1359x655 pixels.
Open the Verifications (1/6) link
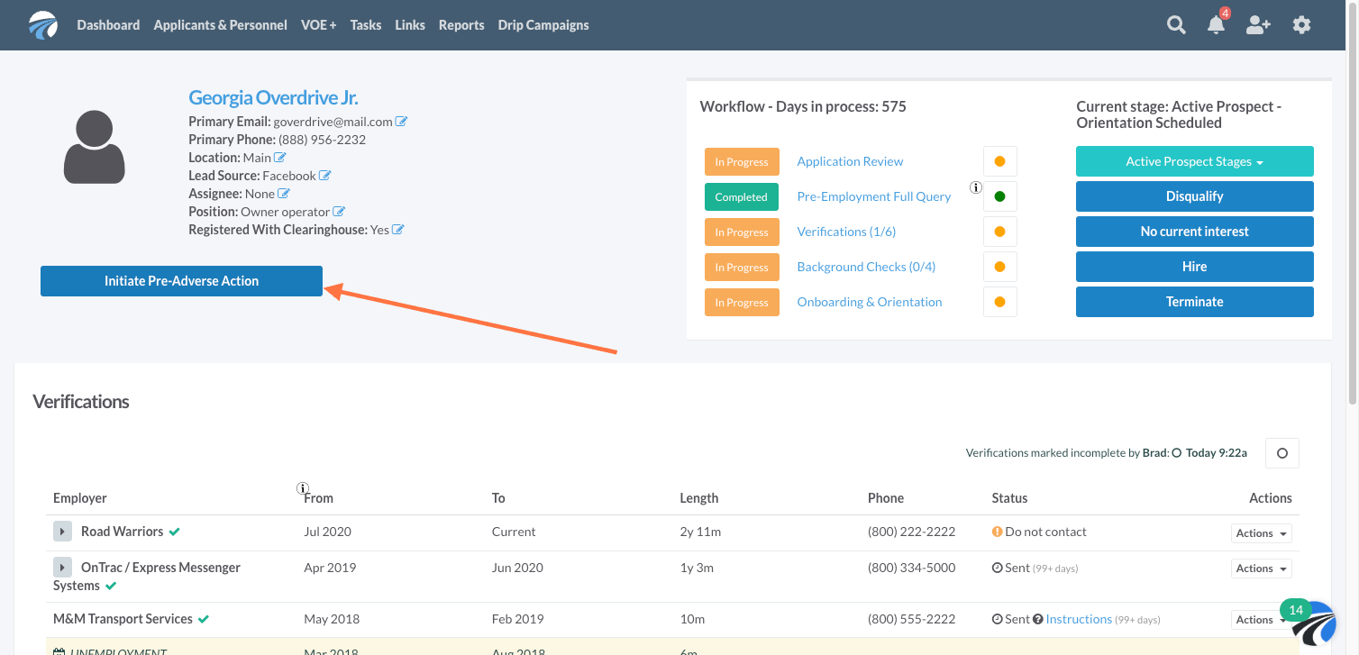click(844, 232)
